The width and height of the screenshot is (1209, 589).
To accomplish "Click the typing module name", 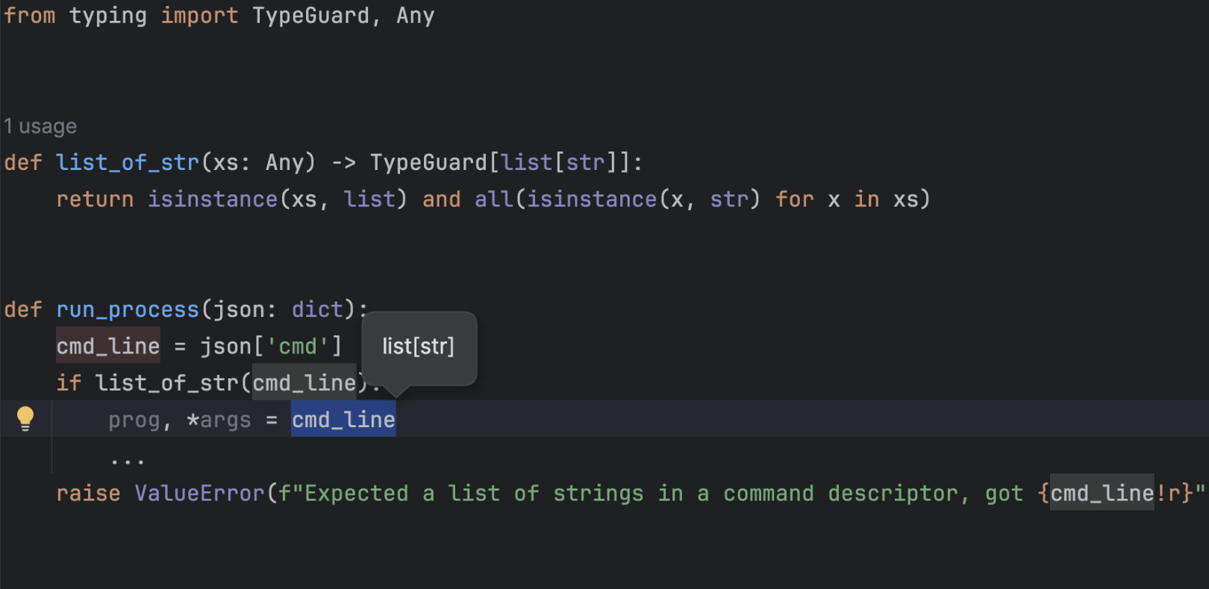I will tap(108, 16).
